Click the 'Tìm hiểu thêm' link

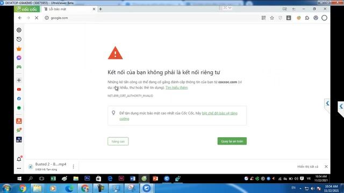click(177, 87)
